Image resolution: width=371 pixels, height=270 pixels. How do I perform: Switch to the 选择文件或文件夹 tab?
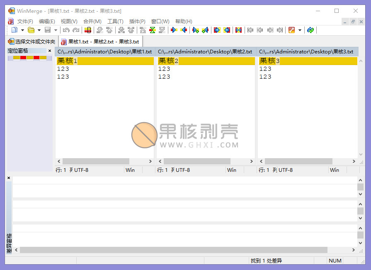(32, 41)
